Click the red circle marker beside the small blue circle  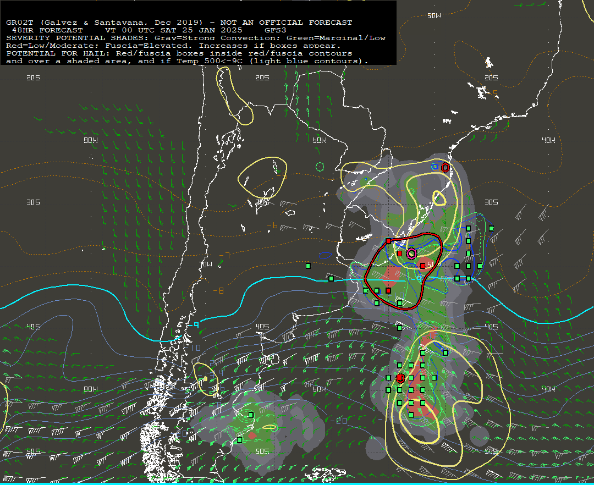point(446,167)
